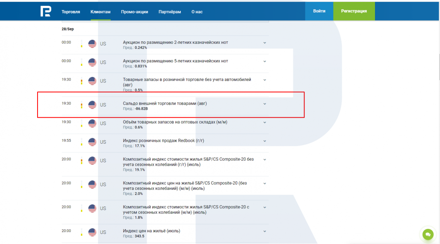The image size is (440, 244).
Task: Select event Индекс розничных продаж Redbook (г/г)
Action: (x=163, y=141)
